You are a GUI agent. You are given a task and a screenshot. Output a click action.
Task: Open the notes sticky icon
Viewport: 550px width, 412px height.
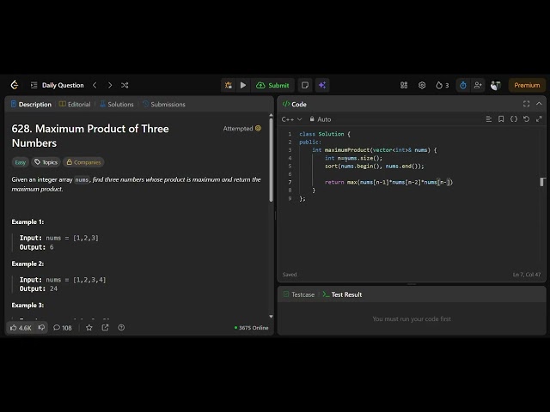(305, 85)
